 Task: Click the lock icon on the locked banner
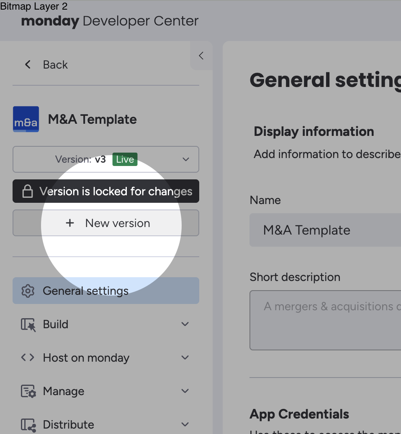pyautogui.click(x=28, y=191)
